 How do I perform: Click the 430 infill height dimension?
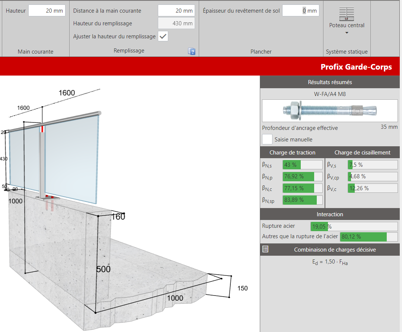tap(4, 159)
